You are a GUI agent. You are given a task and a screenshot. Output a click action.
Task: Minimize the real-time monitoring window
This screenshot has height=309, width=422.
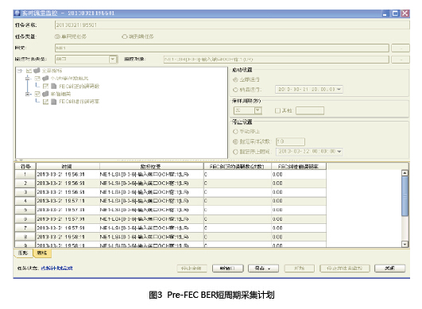pos(385,14)
